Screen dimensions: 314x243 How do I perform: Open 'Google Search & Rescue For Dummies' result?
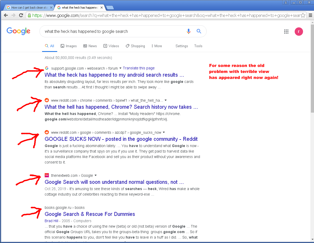(x=90, y=214)
